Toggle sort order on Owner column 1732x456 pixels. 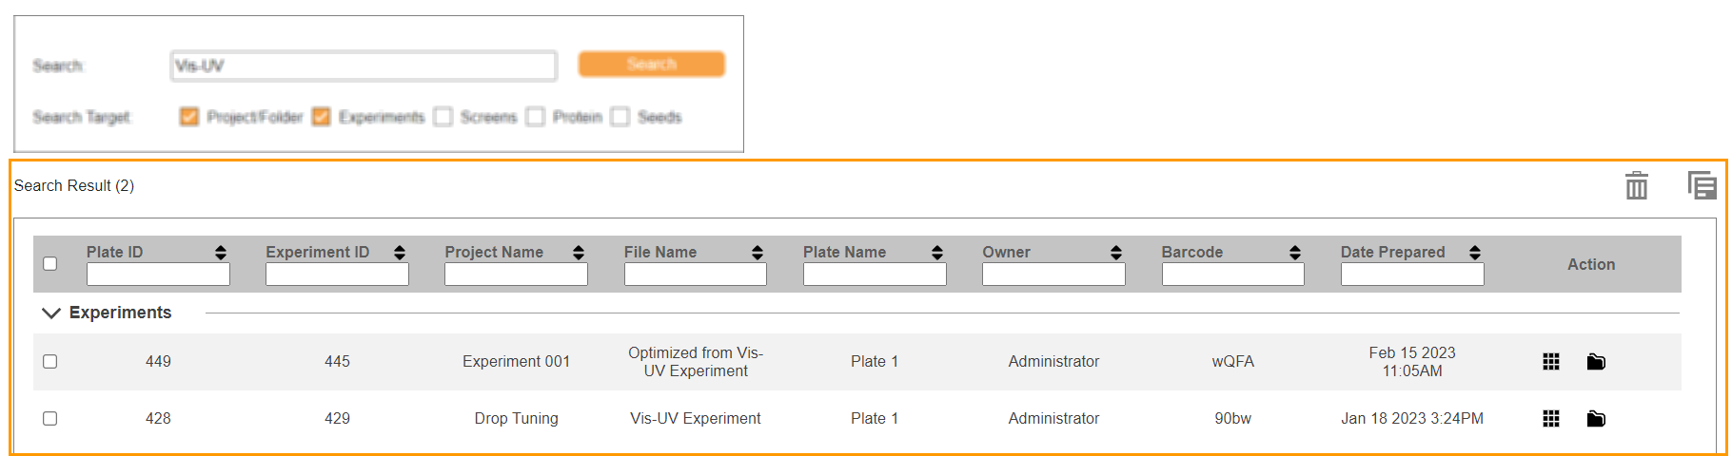[x=1116, y=253]
